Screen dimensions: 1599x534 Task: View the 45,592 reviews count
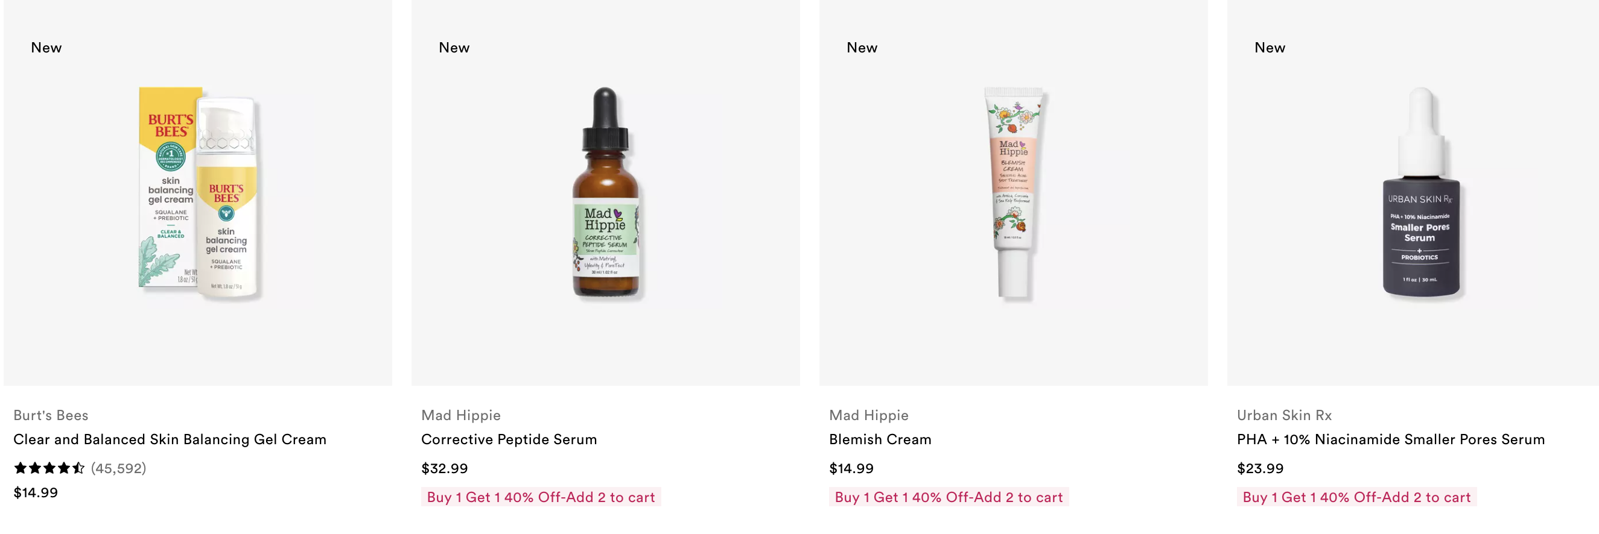point(118,468)
